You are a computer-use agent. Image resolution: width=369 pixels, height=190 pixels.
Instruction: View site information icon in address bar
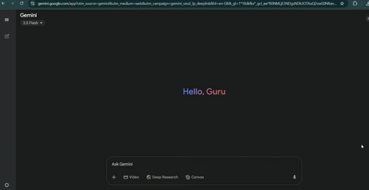coord(33,4)
